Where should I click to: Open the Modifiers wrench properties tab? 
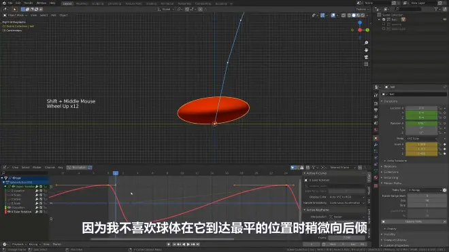coord(376,145)
